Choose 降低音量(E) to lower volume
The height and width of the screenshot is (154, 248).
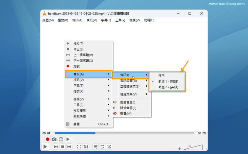point(131,108)
